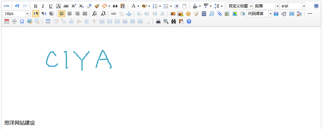Open the emoticon smiley picker
This screenshot has height=129, width=323.
(188, 14)
